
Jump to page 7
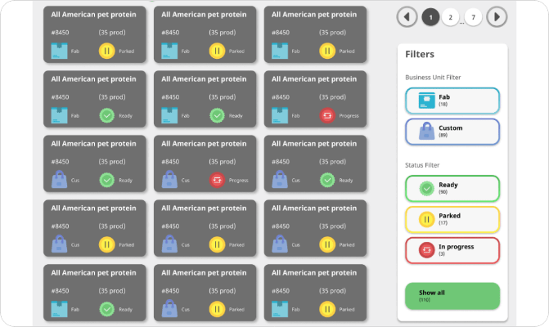click(x=474, y=16)
